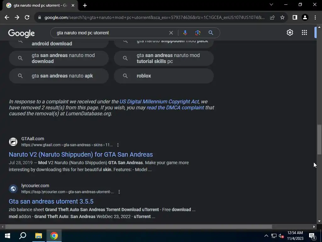Click vertical scrollbar thumb
Image resolution: width=322 pixels, height=242 pixels.
click(x=319, y=139)
